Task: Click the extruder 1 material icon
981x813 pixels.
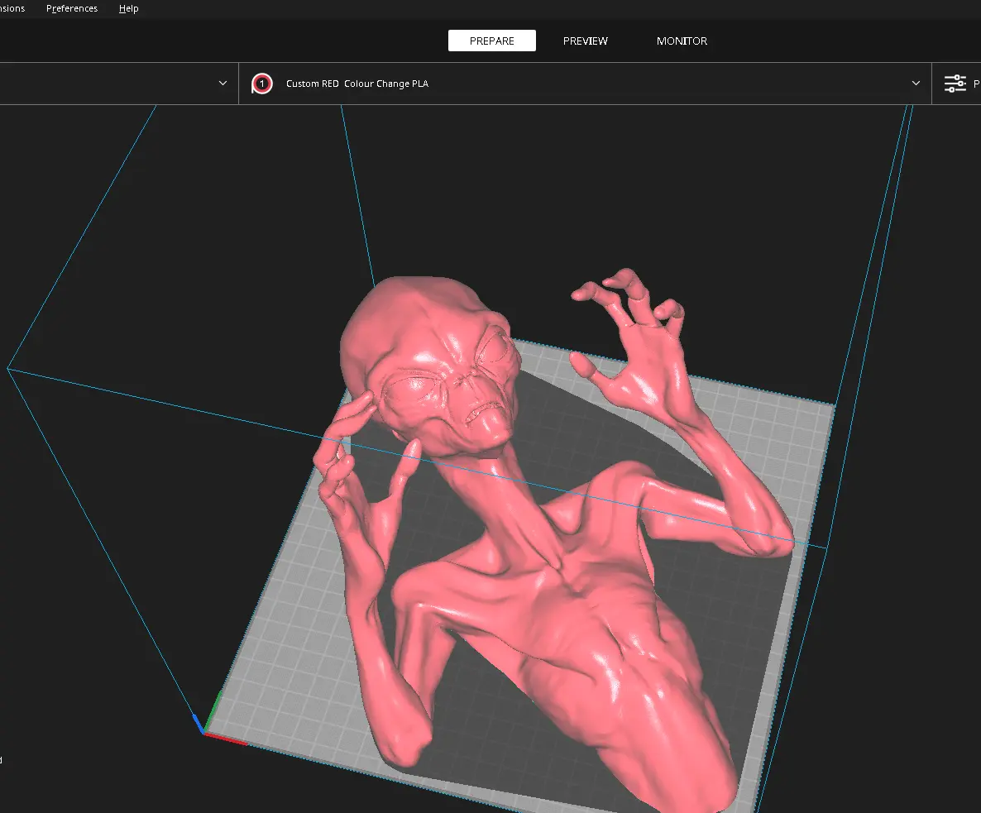Action: point(262,84)
